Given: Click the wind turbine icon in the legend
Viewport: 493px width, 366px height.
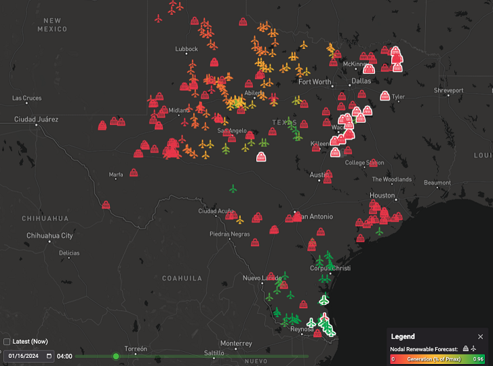Looking at the screenshot, I should point(474,348).
